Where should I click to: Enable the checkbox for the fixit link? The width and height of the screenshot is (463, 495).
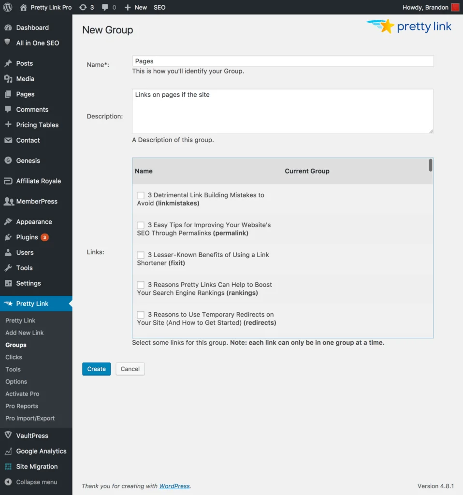[x=140, y=255]
